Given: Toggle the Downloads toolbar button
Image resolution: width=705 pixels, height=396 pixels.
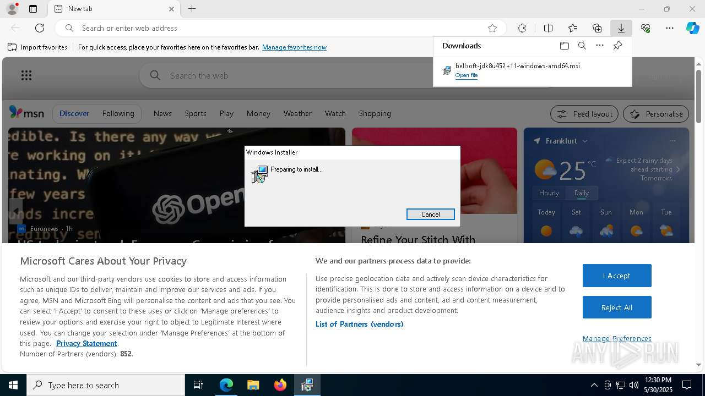Looking at the screenshot, I should [621, 28].
